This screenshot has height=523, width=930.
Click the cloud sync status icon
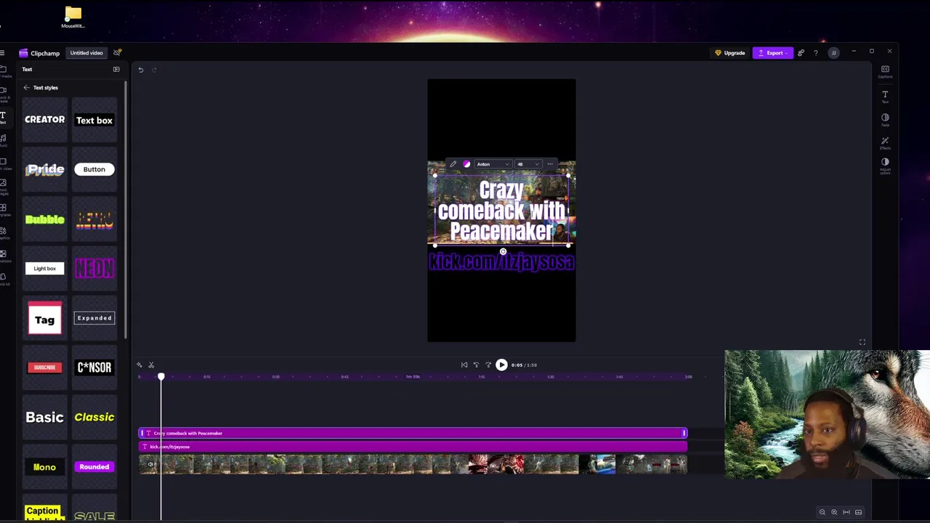(117, 52)
